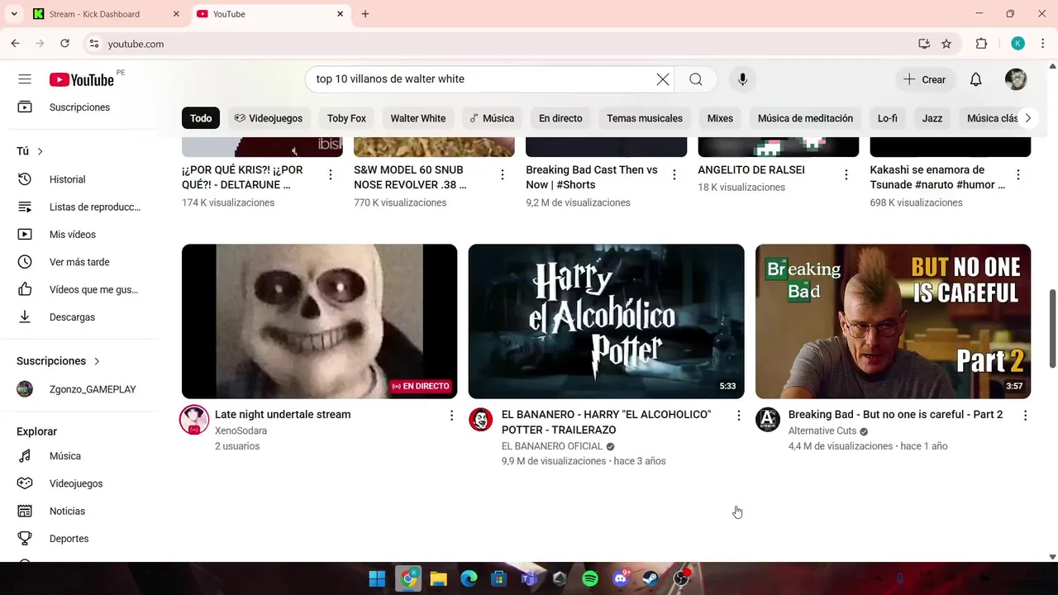Select the Walter White filter chip
This screenshot has height=595, width=1058.
[418, 118]
